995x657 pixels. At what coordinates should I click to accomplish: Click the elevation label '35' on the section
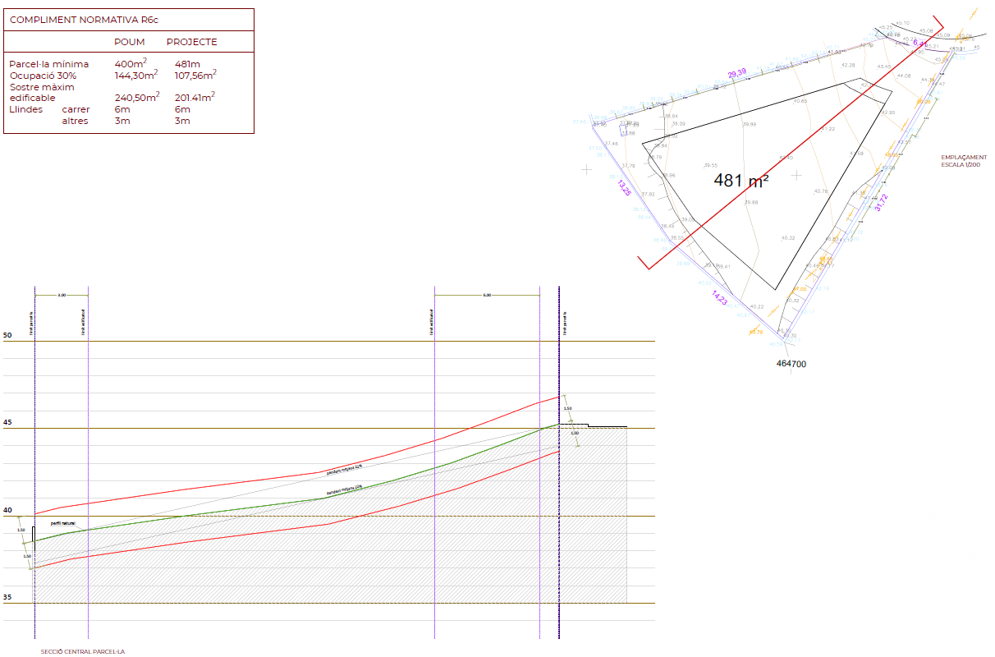(x=7, y=598)
